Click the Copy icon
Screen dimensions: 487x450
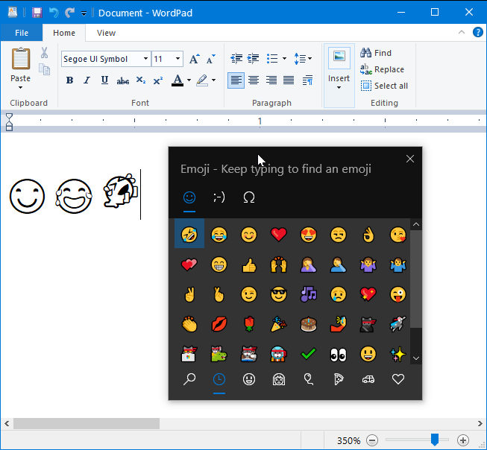tap(44, 69)
